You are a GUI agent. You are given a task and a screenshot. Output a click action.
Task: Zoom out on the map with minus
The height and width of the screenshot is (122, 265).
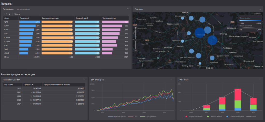pos(136,51)
